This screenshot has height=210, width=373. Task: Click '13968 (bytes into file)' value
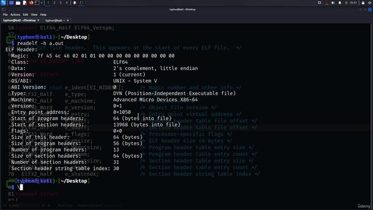[x=147, y=125]
